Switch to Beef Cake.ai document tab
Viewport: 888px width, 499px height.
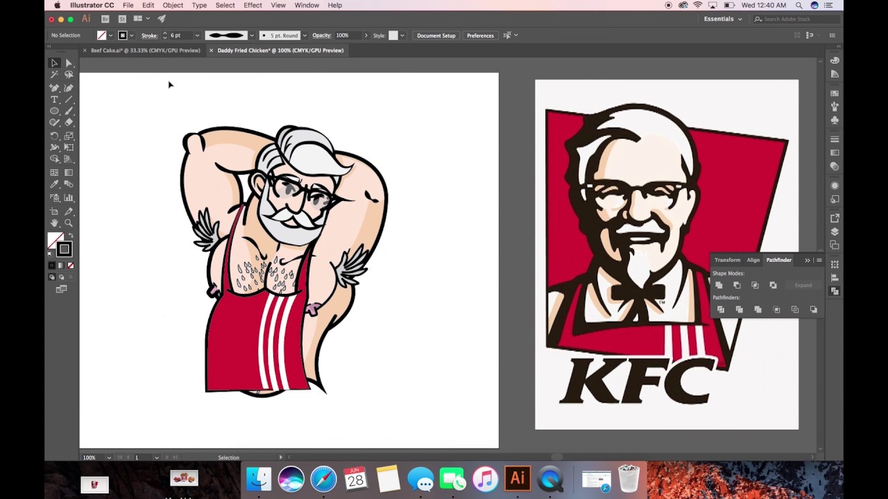click(x=145, y=51)
